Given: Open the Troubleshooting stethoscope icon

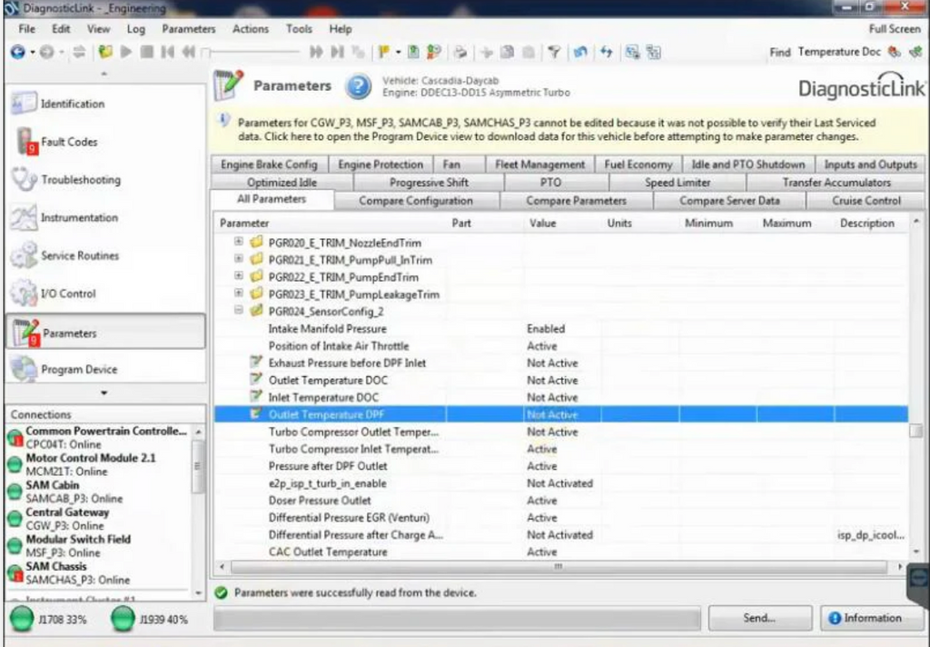Looking at the screenshot, I should [x=24, y=180].
